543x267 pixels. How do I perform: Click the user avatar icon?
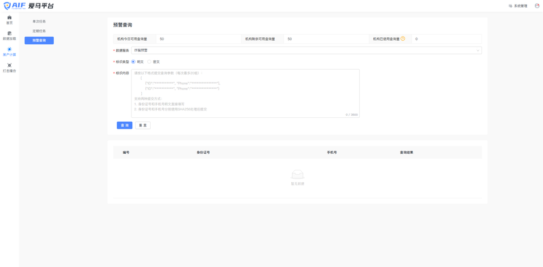point(537,5)
